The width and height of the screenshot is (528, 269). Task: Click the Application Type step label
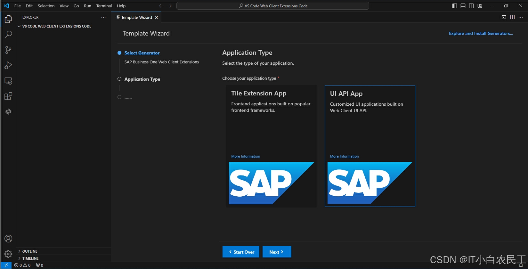click(142, 79)
